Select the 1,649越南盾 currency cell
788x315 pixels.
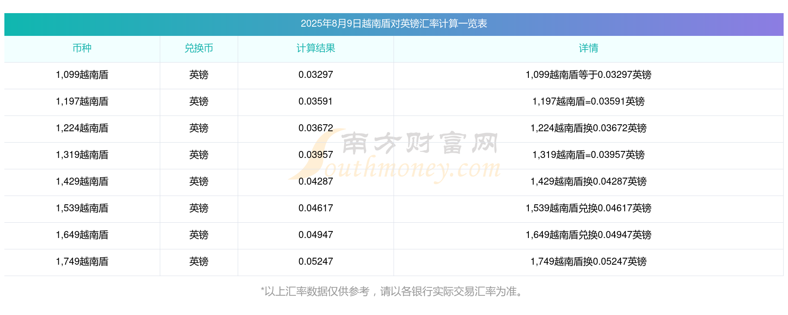click(x=82, y=235)
